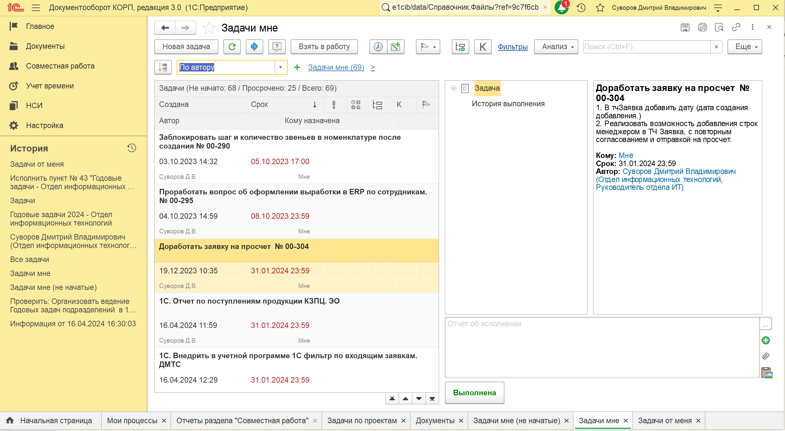Mark the task as Выполнена
Image resolution: width=785 pixels, height=431 pixels.
[475, 393]
